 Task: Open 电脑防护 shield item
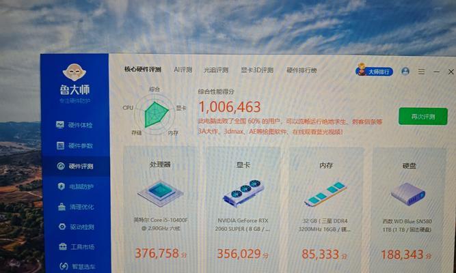pyautogui.click(x=76, y=186)
